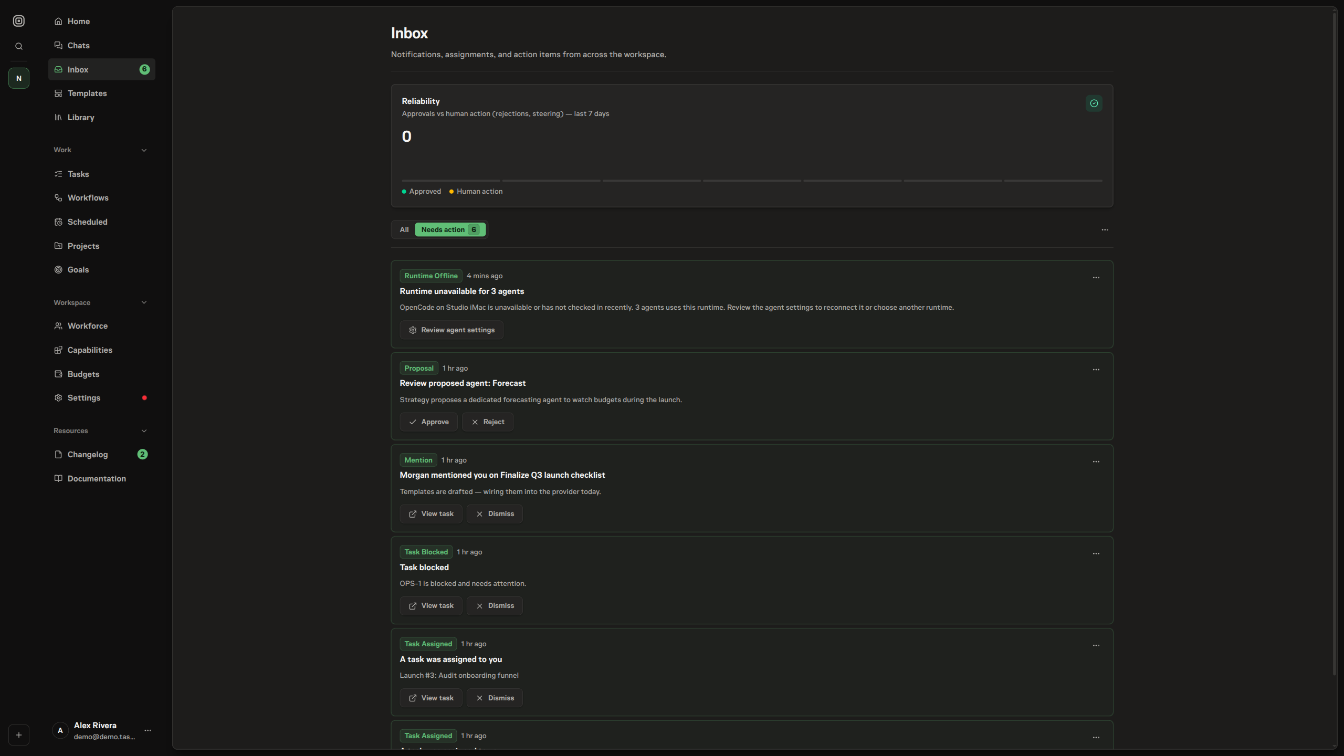Open inbox list options ellipsis
This screenshot has height=756, width=1344.
[1105, 229]
